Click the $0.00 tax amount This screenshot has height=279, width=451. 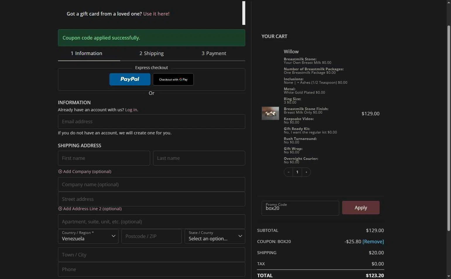tap(378, 264)
